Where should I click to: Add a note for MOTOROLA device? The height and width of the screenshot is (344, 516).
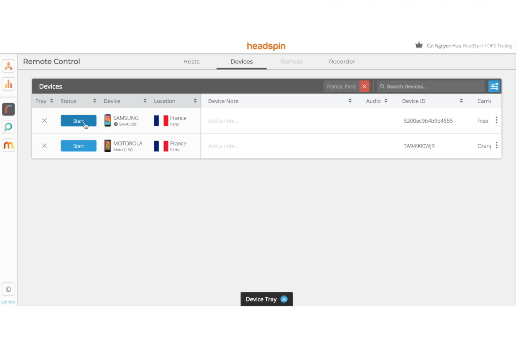click(x=223, y=146)
